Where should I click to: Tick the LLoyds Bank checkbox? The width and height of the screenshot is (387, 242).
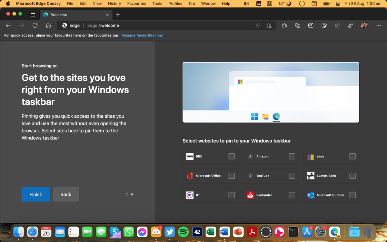[352, 176]
